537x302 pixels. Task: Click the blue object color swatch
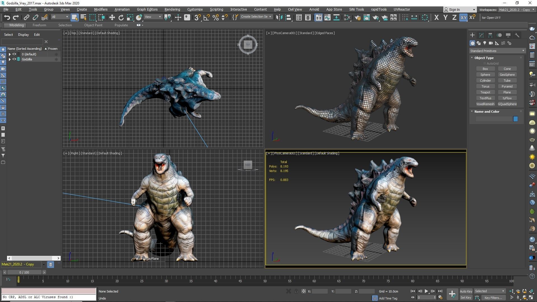point(515,119)
